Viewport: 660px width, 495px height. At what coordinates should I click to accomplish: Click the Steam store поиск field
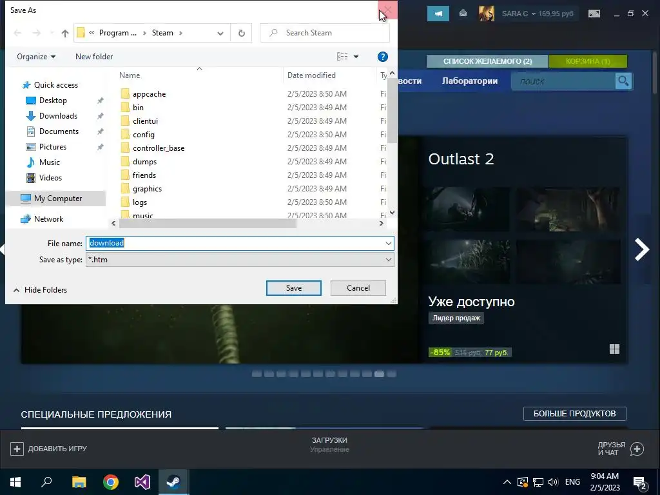[x=563, y=81]
